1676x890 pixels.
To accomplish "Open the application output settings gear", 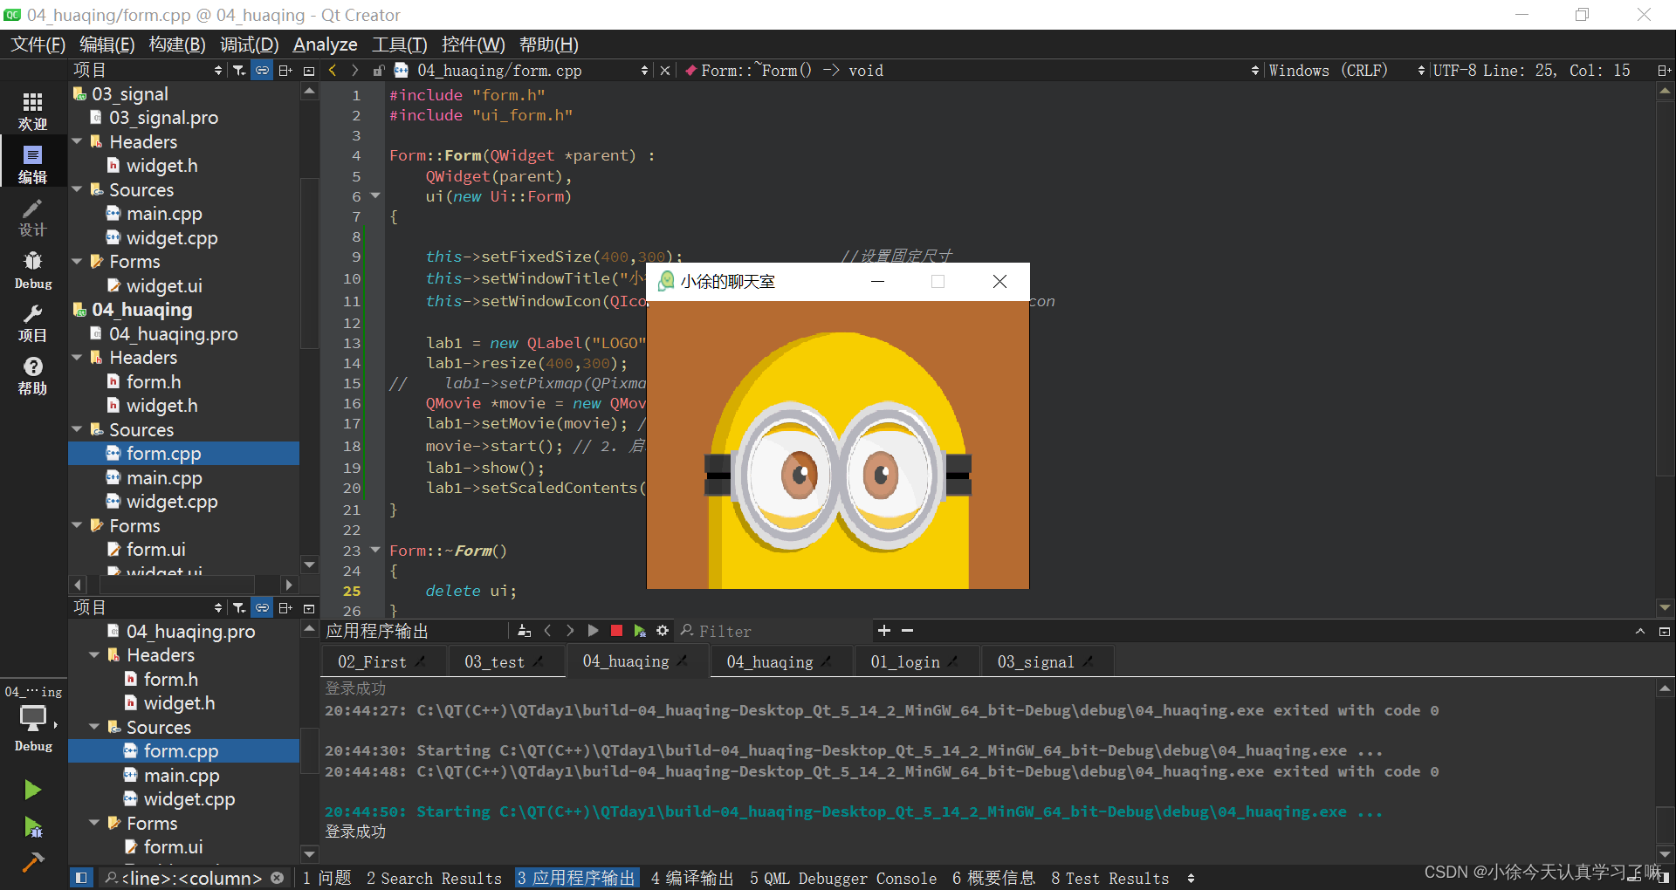I will pos(663,630).
